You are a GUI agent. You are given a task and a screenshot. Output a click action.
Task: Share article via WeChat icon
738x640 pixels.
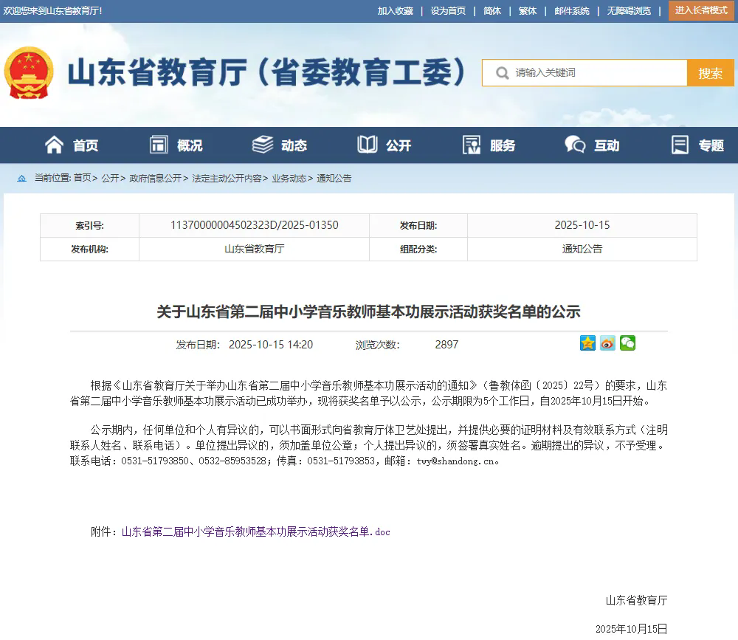[627, 343]
